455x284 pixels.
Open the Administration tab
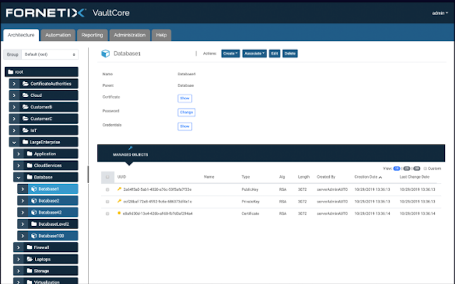(x=130, y=35)
